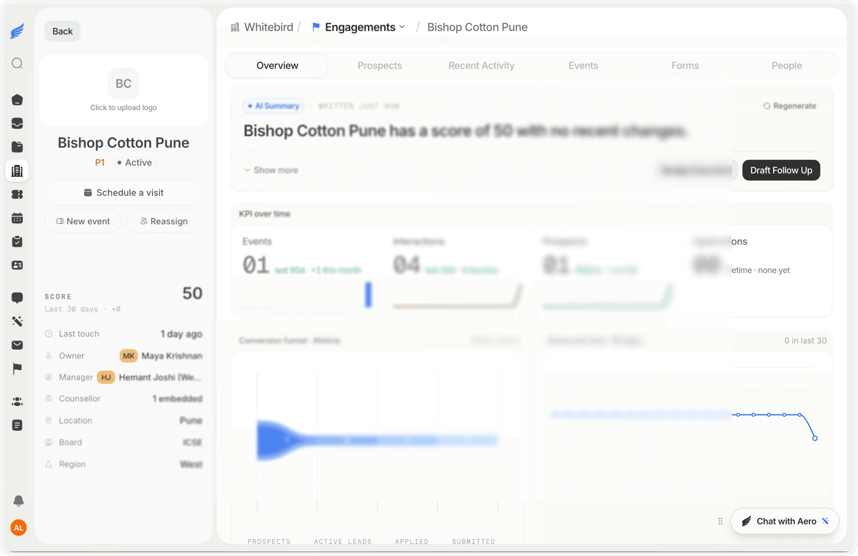Click the Regenerate refresh icon
This screenshot has height=556, width=858.
767,106
